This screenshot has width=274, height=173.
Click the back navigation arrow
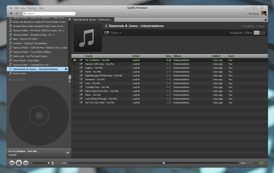pyautogui.click(x=11, y=13)
